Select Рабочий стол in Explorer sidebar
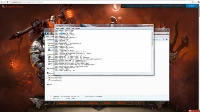 52,50
